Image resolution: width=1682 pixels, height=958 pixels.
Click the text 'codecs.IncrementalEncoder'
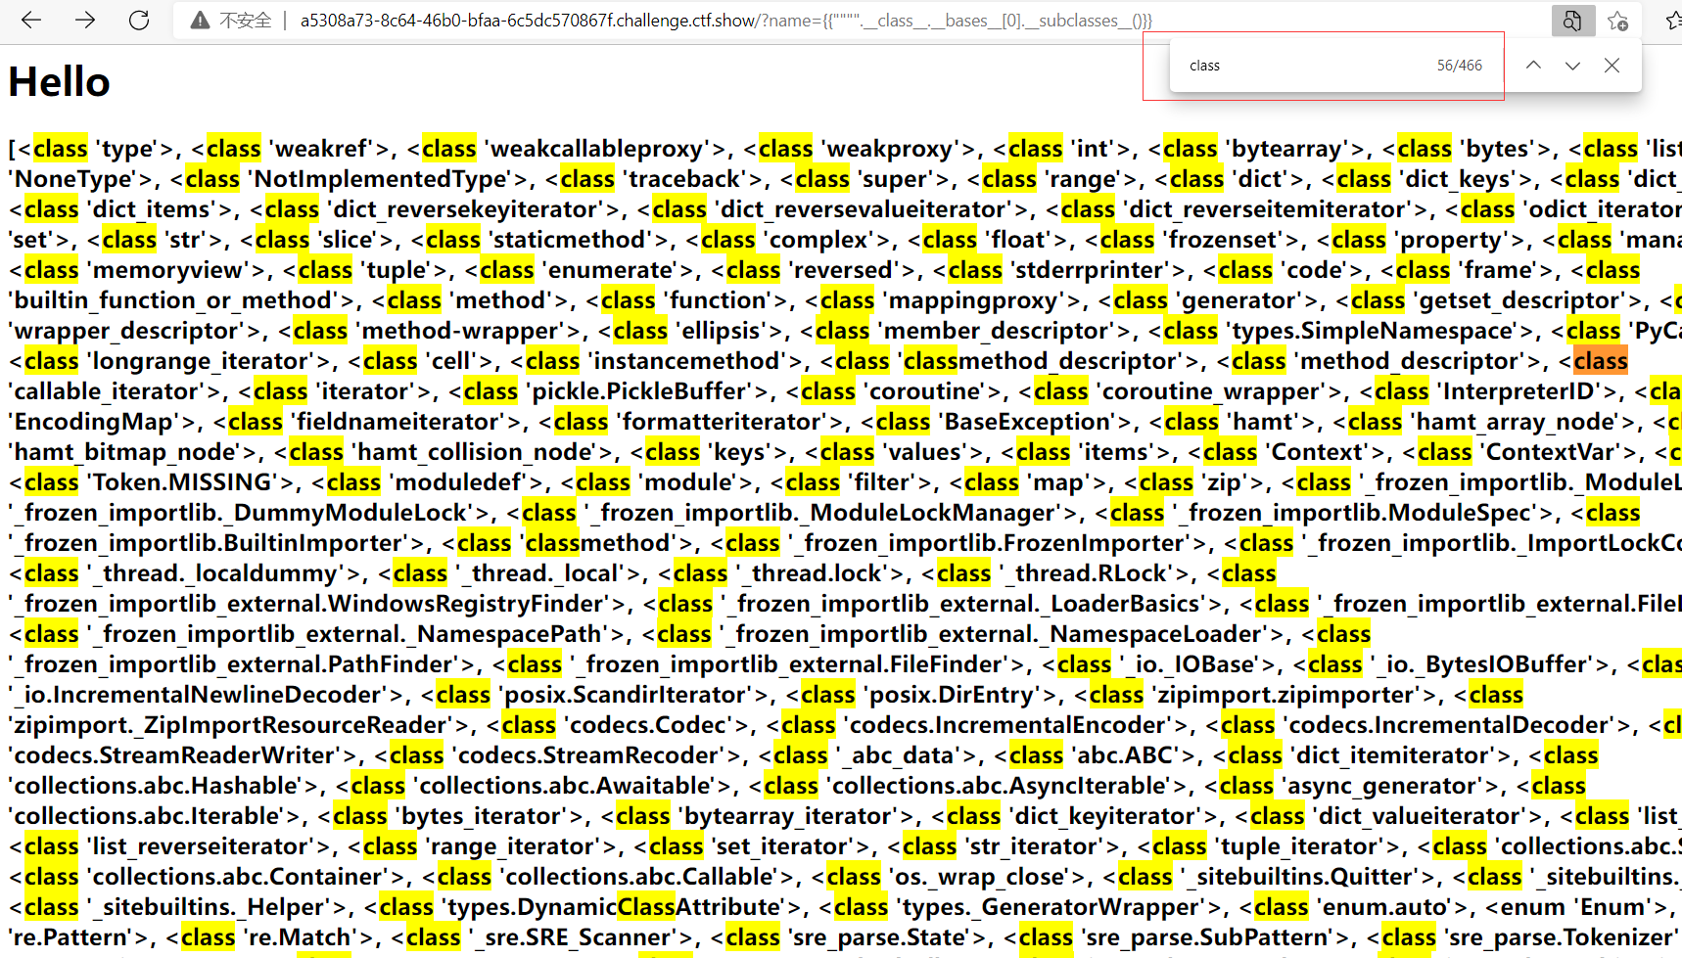point(1008,725)
